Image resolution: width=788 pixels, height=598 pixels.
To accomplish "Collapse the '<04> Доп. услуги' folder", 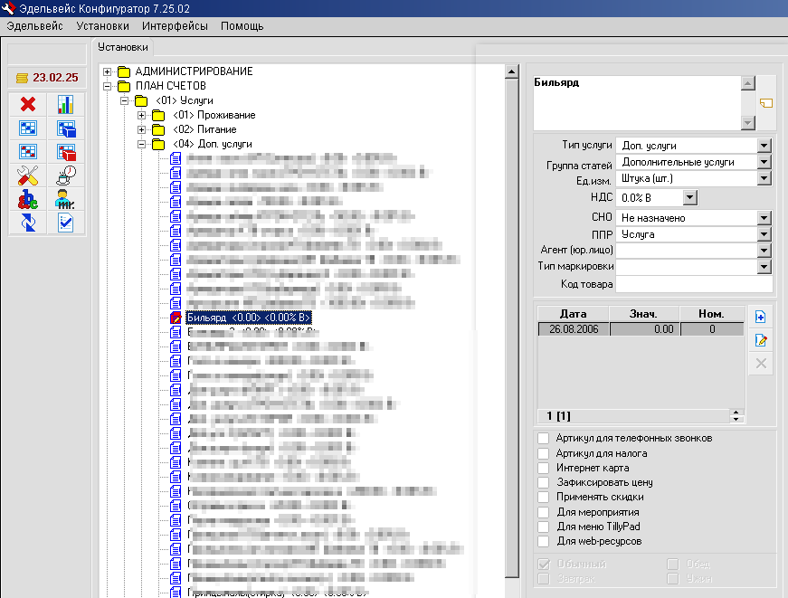I will [141, 144].
